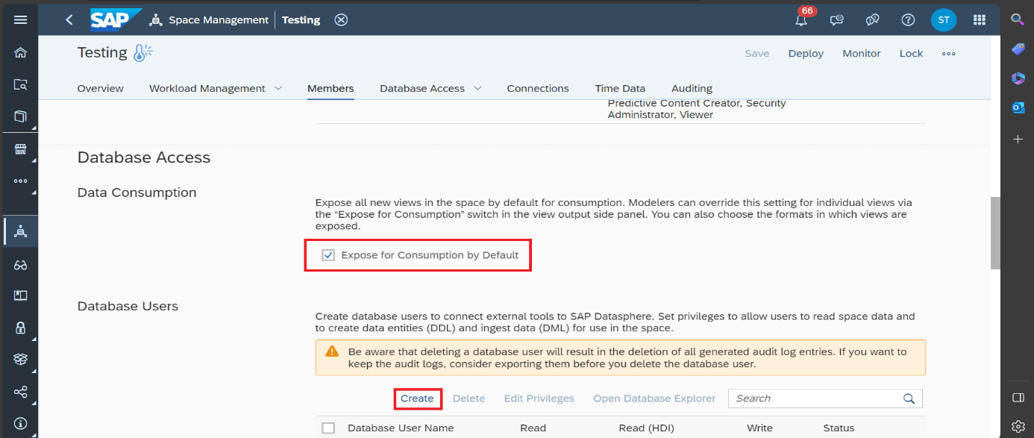Click the Home icon in left sidebar

20,52
